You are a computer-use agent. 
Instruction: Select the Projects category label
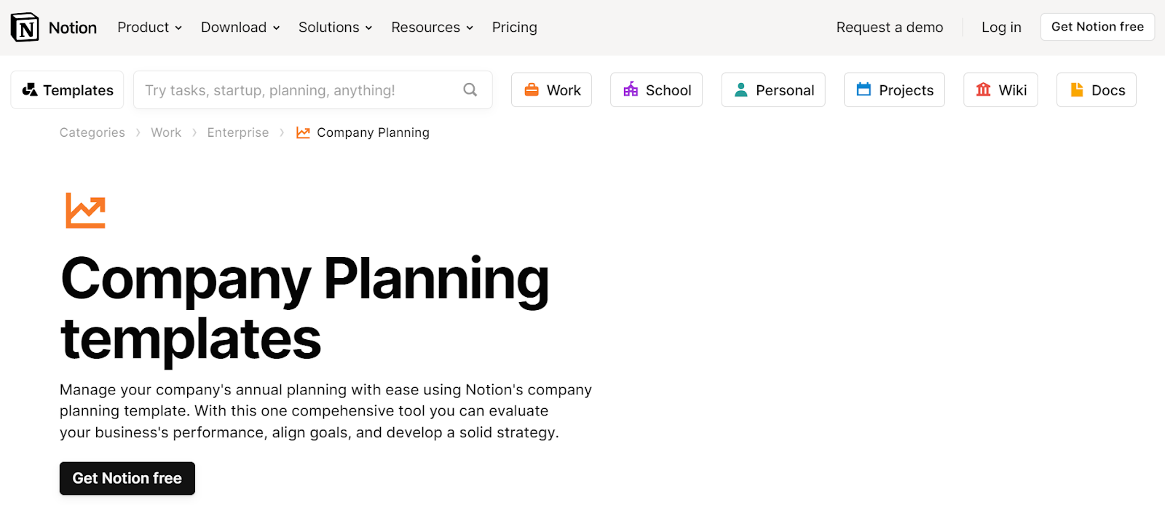pyautogui.click(x=906, y=90)
